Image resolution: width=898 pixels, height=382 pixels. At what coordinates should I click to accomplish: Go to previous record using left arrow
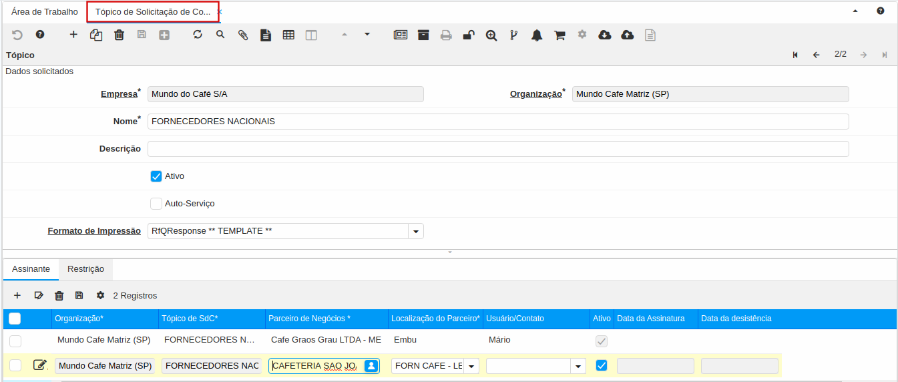click(x=816, y=55)
